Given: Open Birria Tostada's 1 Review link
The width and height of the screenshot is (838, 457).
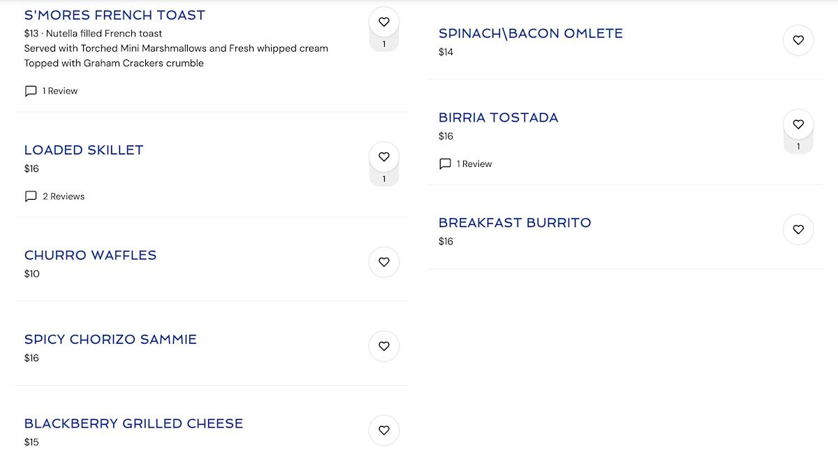Looking at the screenshot, I should 474,164.
